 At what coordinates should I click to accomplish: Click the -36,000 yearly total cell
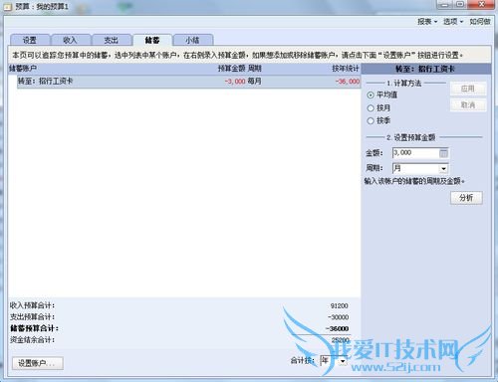tap(348, 82)
